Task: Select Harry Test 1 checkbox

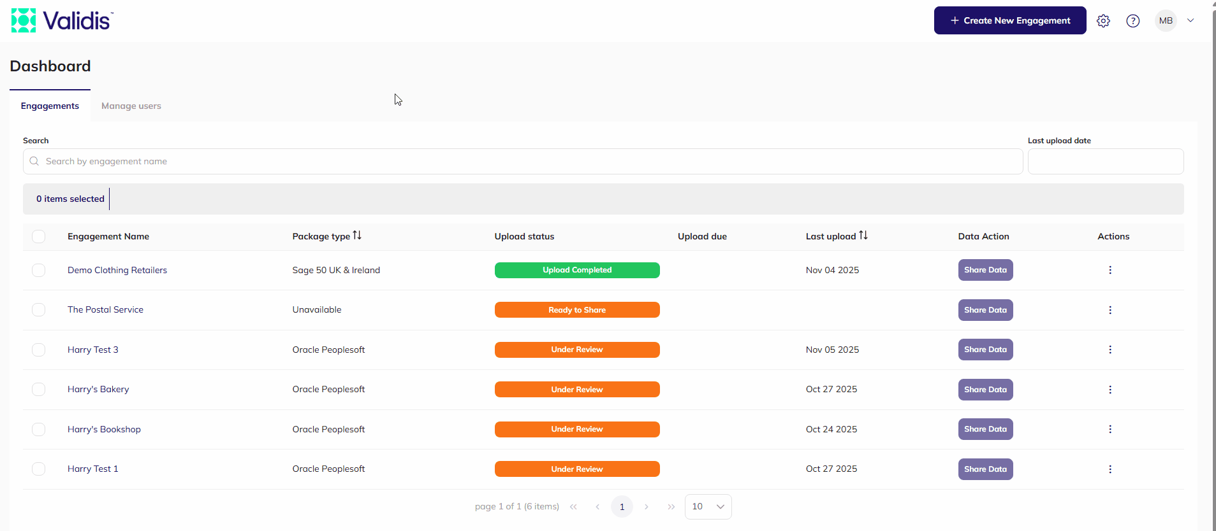Action: click(39, 469)
